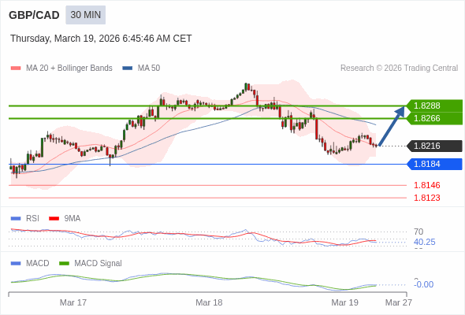Click the 1.8146 red support label
This screenshot has height=315, width=465.
(x=426, y=185)
